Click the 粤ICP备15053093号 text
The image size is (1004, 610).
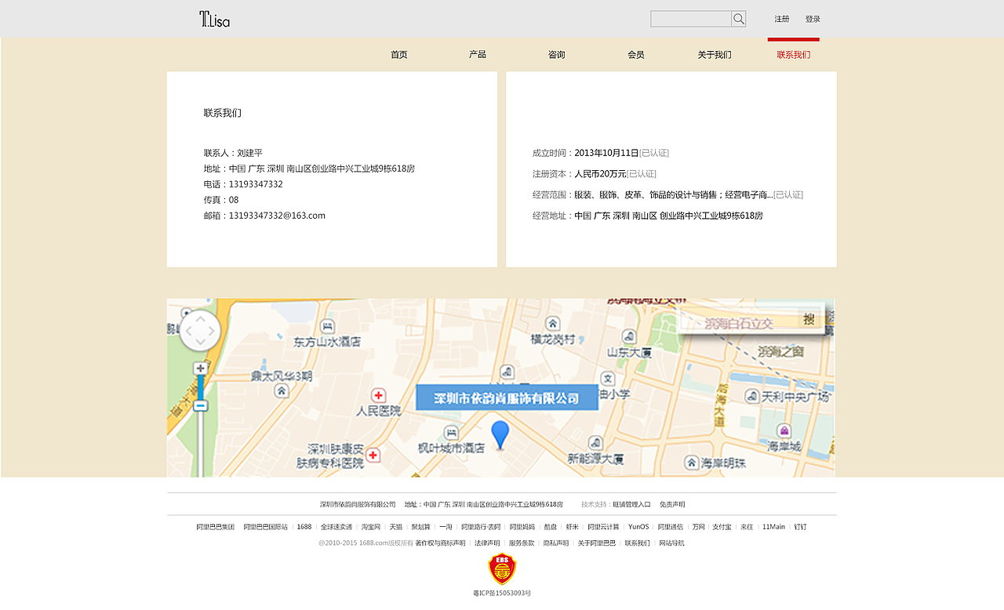point(502,594)
